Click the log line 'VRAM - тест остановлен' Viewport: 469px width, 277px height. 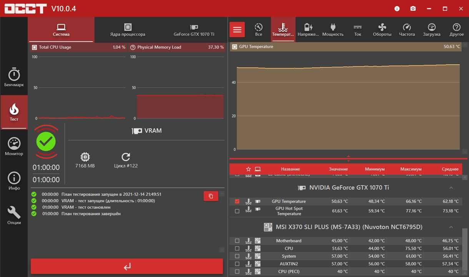pos(86,207)
